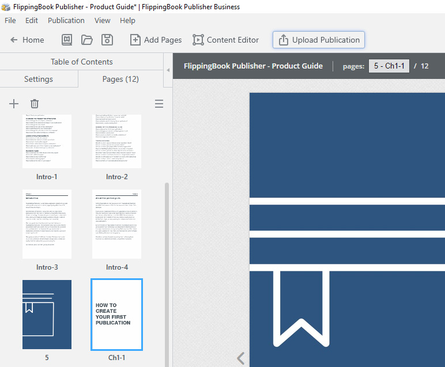Click the FlippingBook app icon in title bar
Screen dimensions: 445x367
(x=6, y=7)
